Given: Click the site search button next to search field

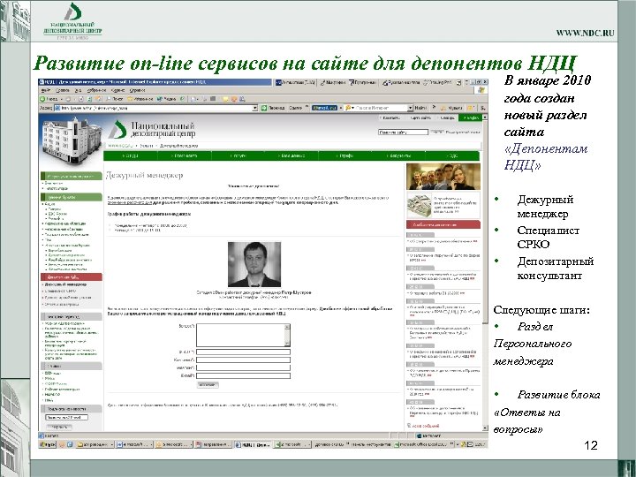Looking at the screenshot, I should pyautogui.click(x=437, y=132).
